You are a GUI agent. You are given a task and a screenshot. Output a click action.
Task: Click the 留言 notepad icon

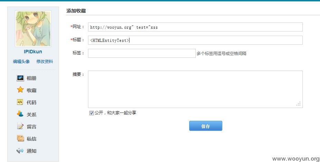(20, 126)
